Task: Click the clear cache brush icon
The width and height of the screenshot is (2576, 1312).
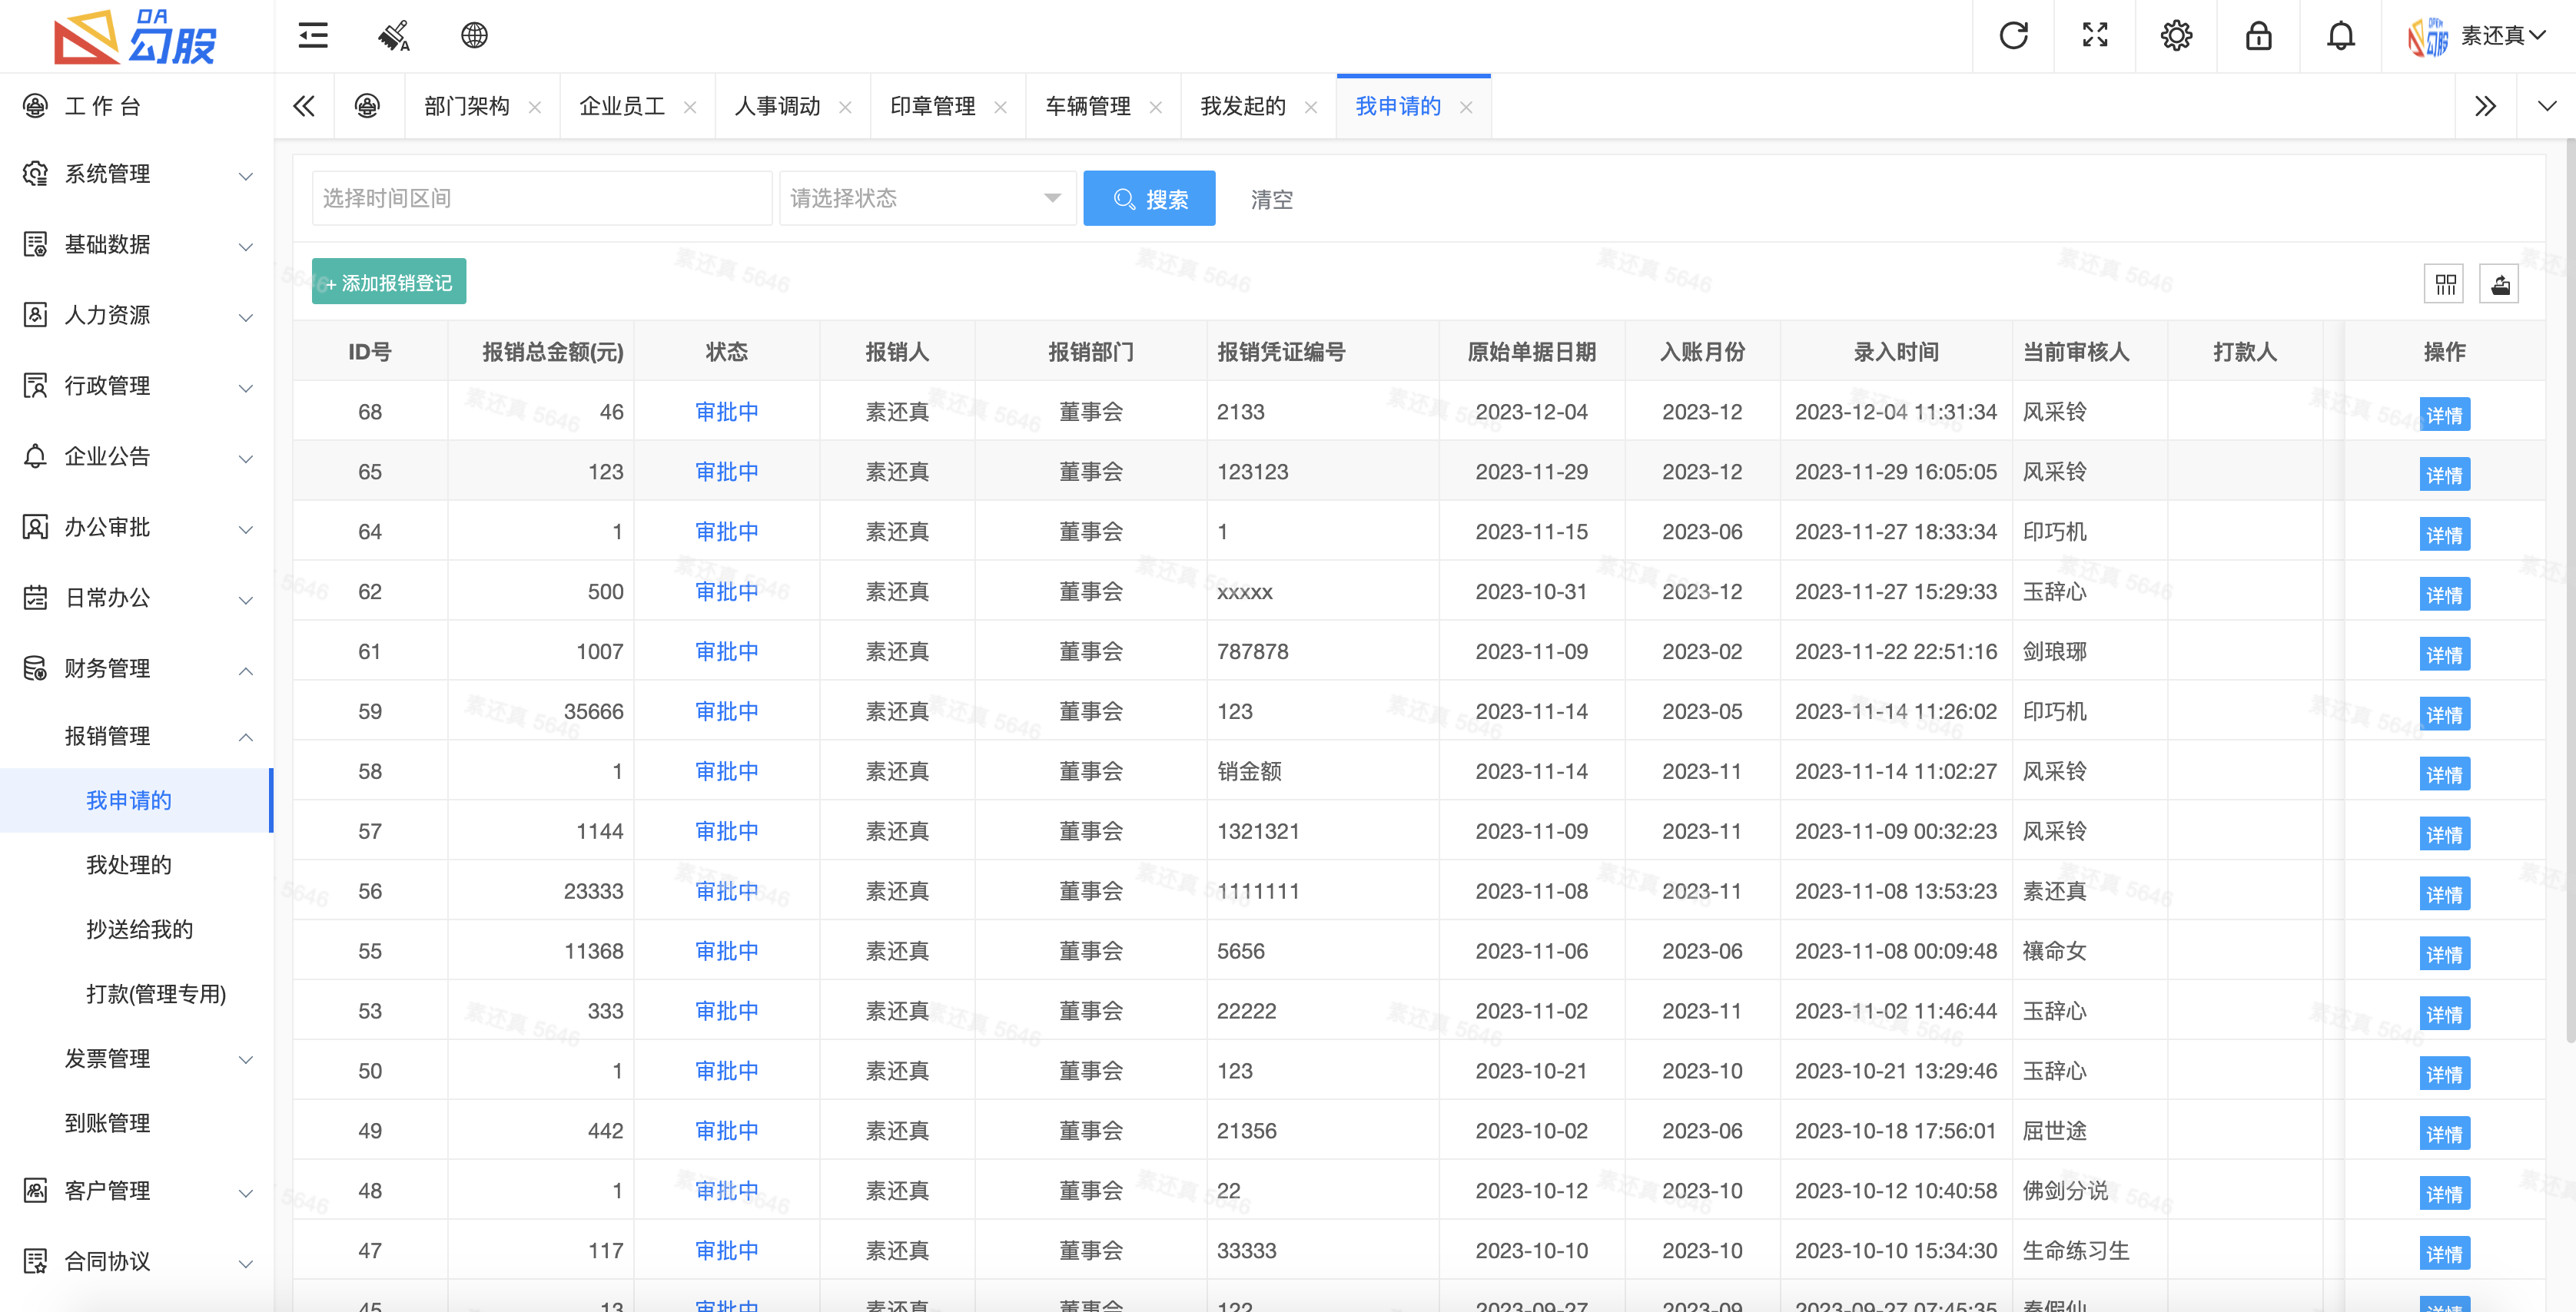Action: [x=394, y=36]
